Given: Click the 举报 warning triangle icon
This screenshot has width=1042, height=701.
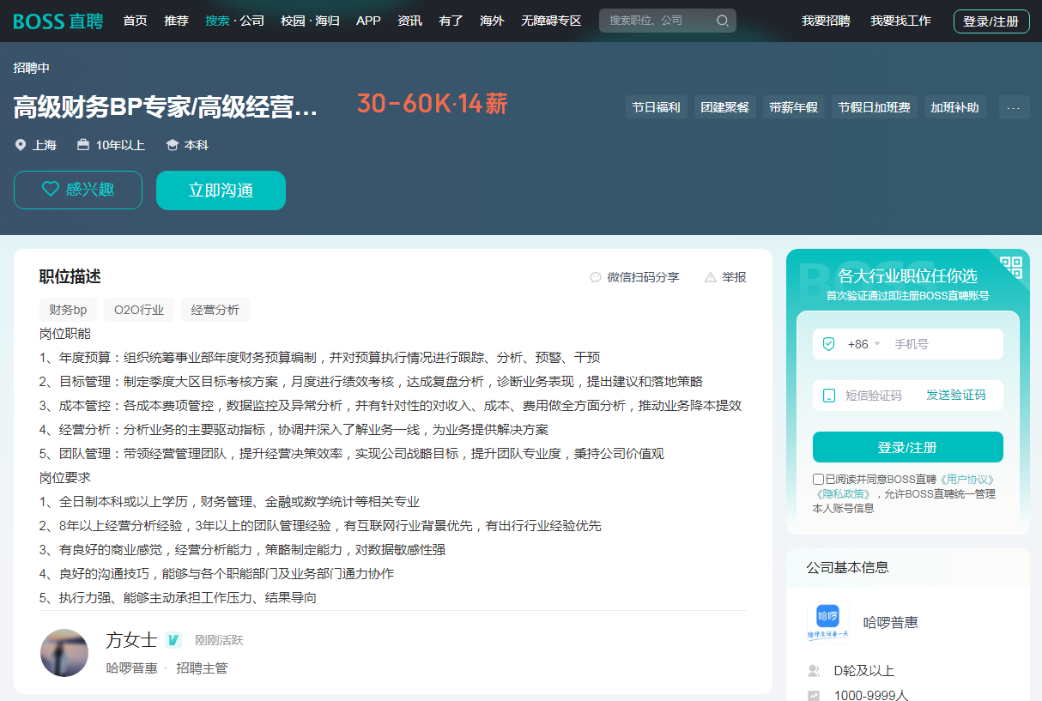Looking at the screenshot, I should click(711, 277).
